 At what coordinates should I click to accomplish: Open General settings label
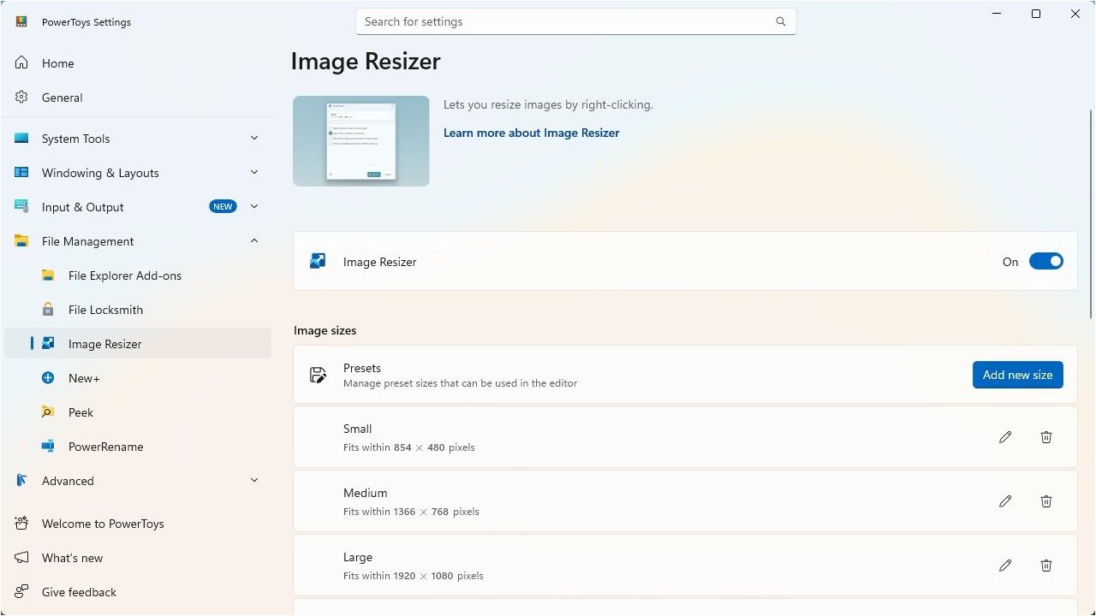(x=63, y=98)
